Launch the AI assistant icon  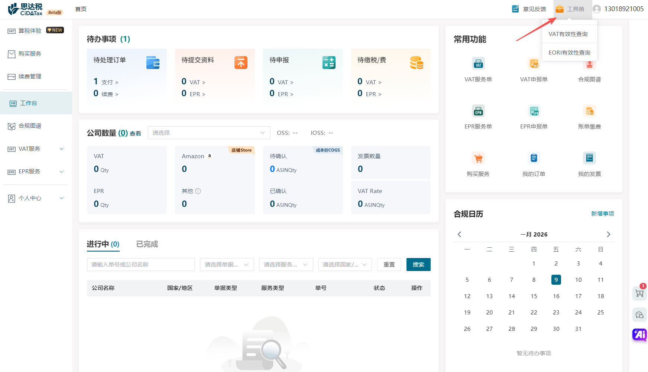pyautogui.click(x=639, y=335)
